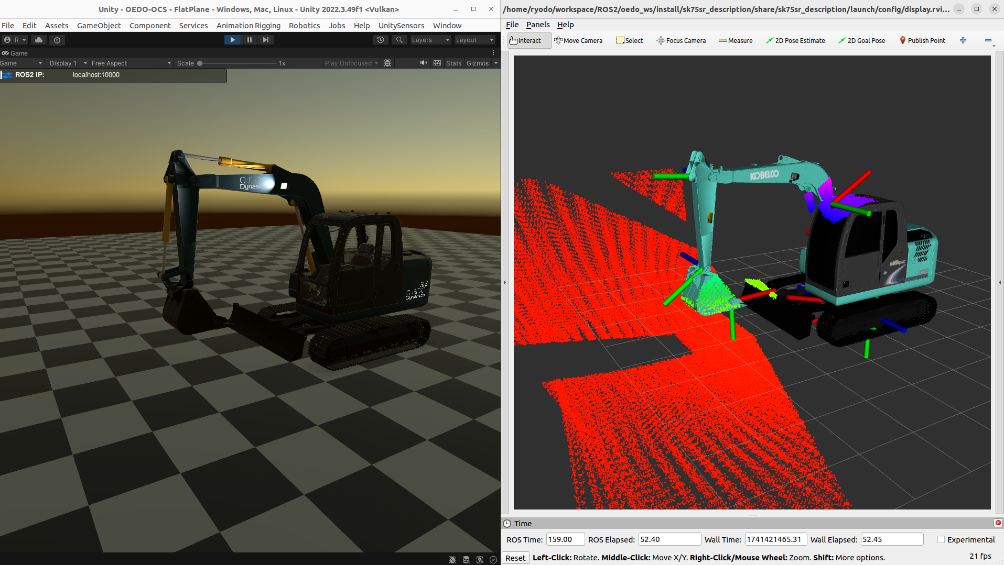The image size is (1004, 565).
Task: Expand the Layers dropdown
Action: pos(430,40)
